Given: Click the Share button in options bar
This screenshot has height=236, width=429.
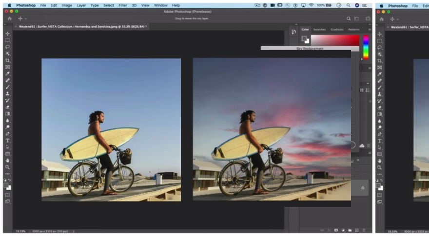Looking at the screenshot, I should 367,18.
